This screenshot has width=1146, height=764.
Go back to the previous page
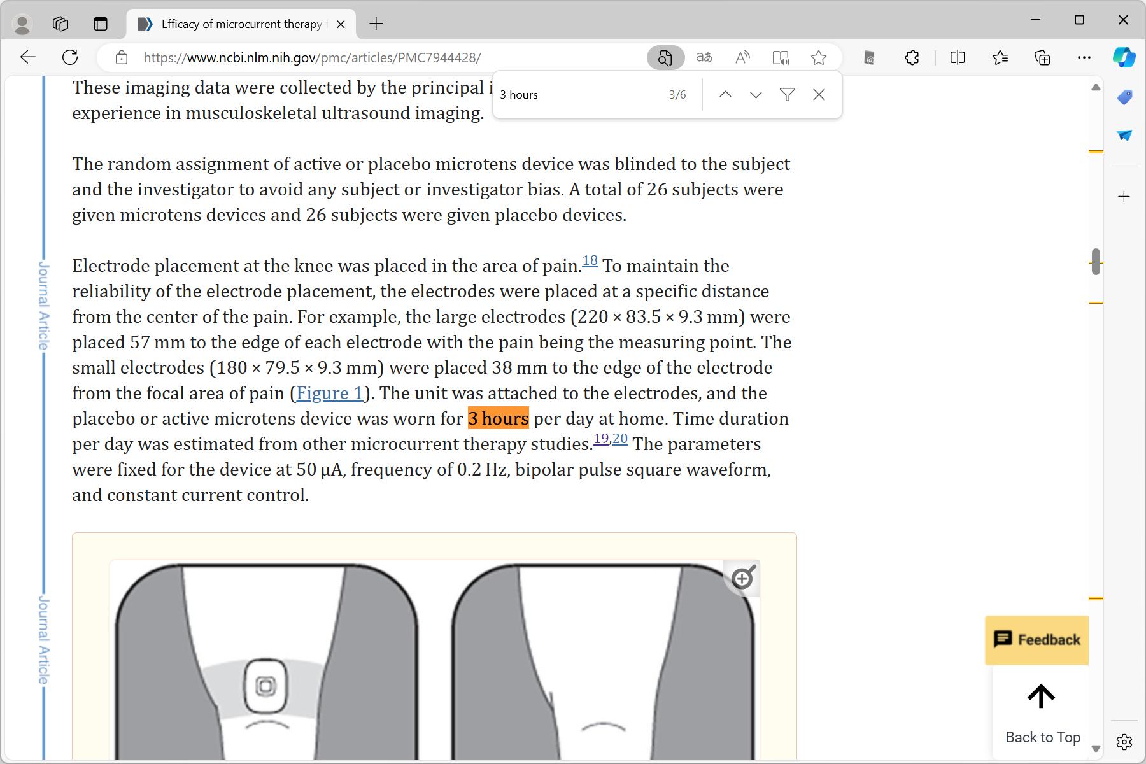28,57
